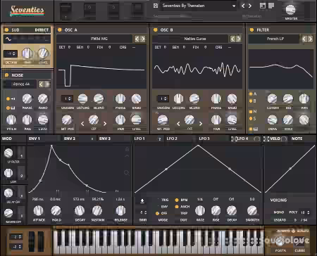This screenshot has width=317, height=256.
Task: Switch to the ENV 1 tab
Action: 35,139
